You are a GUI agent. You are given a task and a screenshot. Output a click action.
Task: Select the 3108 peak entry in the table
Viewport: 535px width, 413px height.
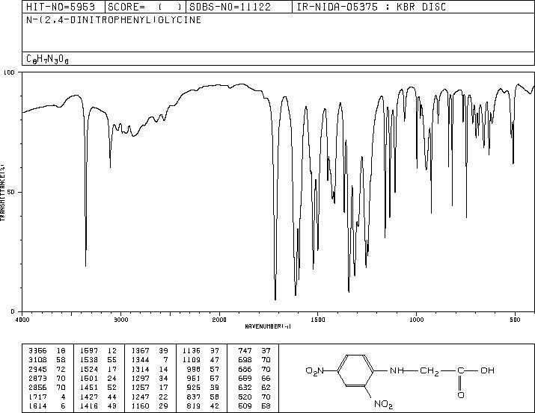tap(46, 360)
